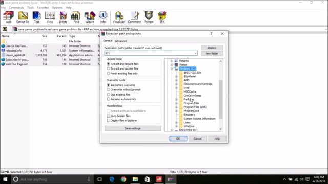Click the Delete toolbar icon
Image resolution: width=328 pixels, height=184 pixels.
point(63,17)
